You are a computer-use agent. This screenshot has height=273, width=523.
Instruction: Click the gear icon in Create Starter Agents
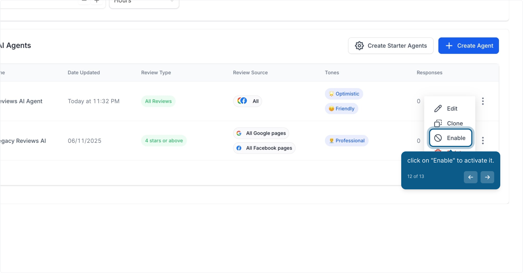[359, 46]
